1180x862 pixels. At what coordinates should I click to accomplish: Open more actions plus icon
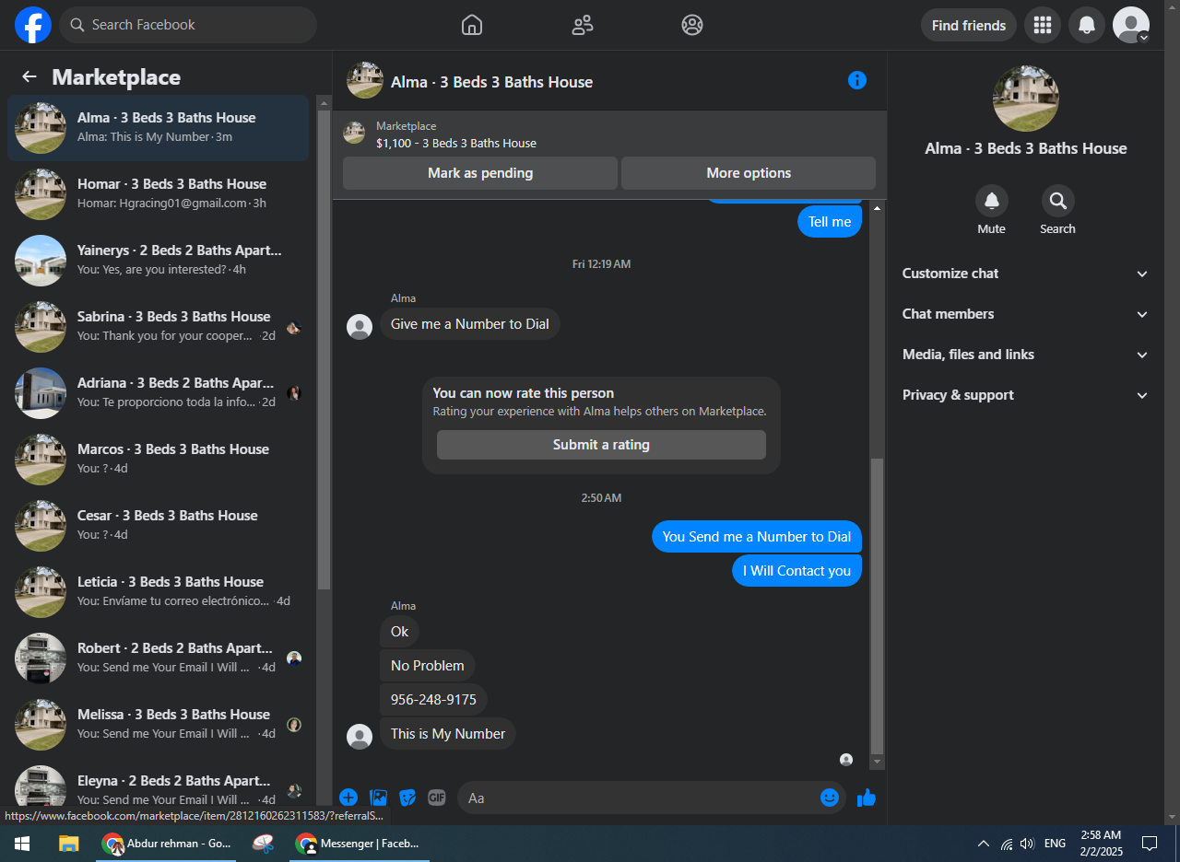348,798
